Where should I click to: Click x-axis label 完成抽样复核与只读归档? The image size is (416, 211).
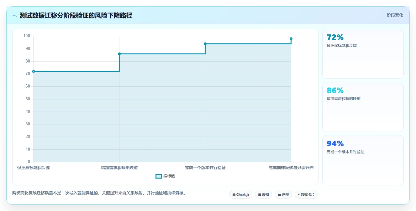tap(291, 168)
